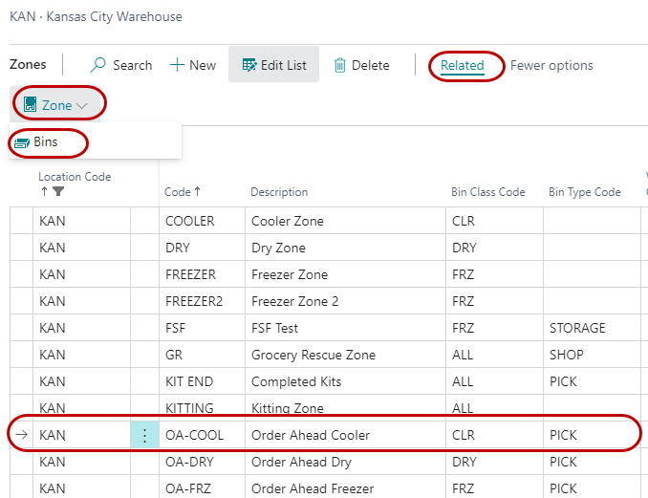This screenshot has height=498, width=648.
Task: Click the Location Code filter funnel icon
Action: pos(58,192)
